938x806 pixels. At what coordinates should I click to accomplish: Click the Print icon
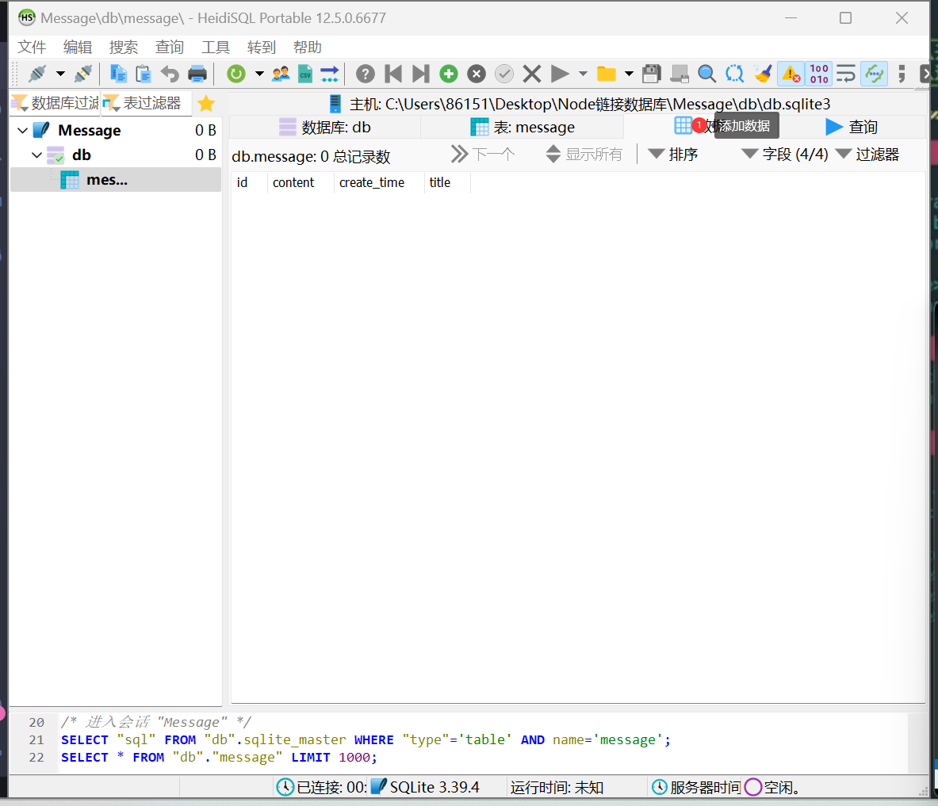197,74
